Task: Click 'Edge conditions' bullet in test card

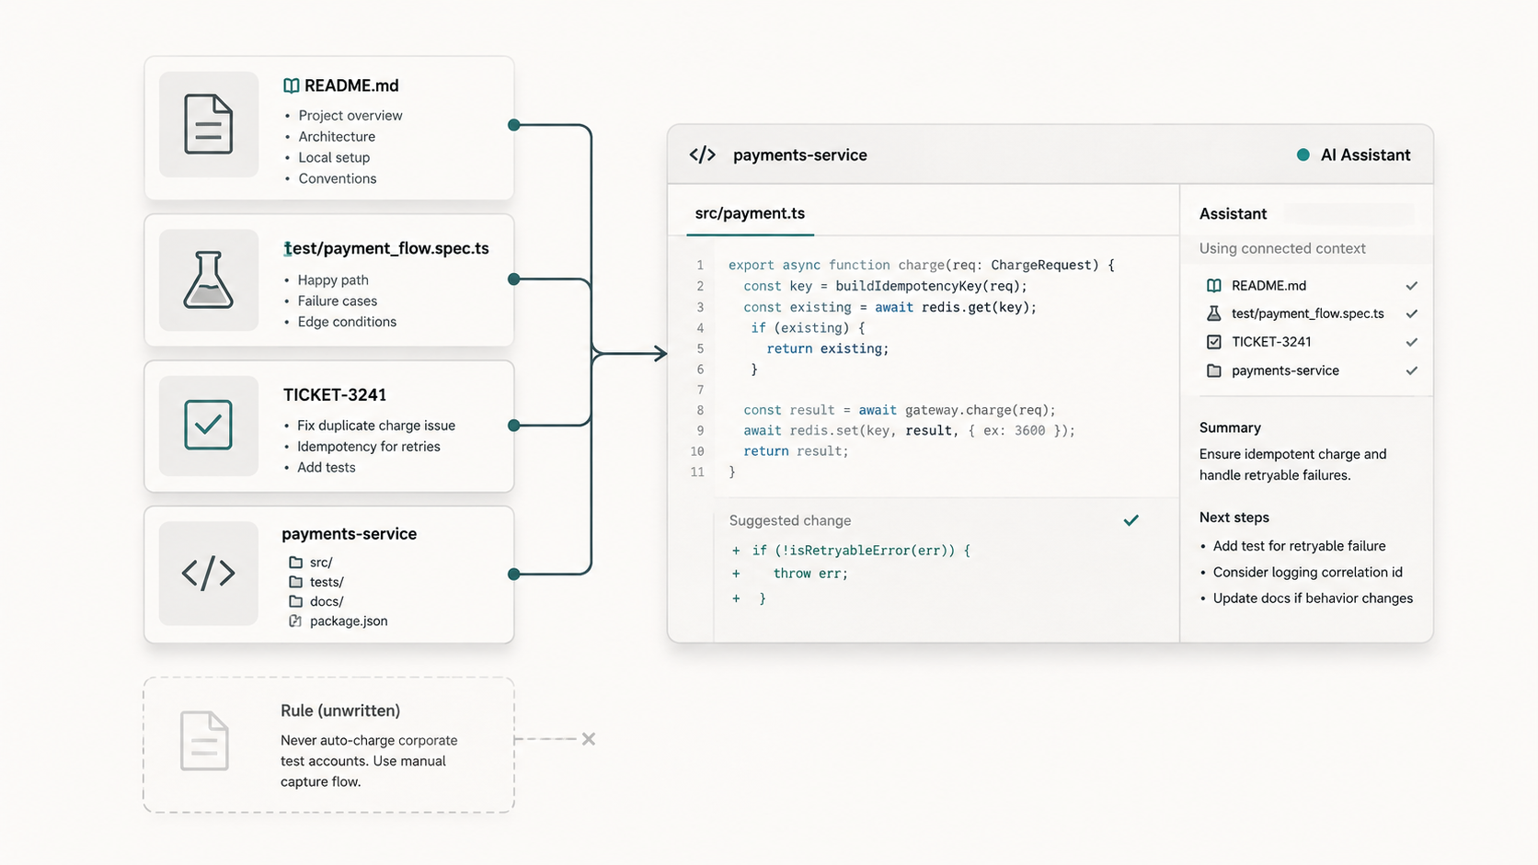Action: [x=347, y=322]
